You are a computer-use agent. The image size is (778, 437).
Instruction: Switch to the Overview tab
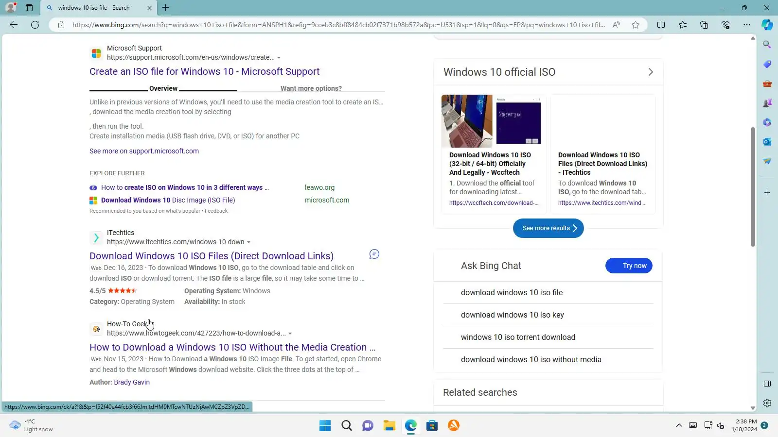[x=163, y=88]
